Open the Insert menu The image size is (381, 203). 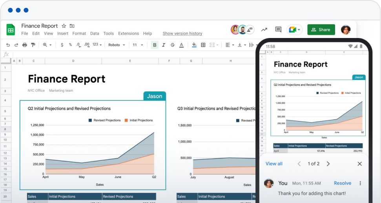pyautogui.click(x=63, y=34)
